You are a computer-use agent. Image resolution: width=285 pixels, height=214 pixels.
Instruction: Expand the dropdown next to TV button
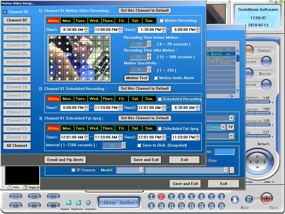(x=223, y=127)
